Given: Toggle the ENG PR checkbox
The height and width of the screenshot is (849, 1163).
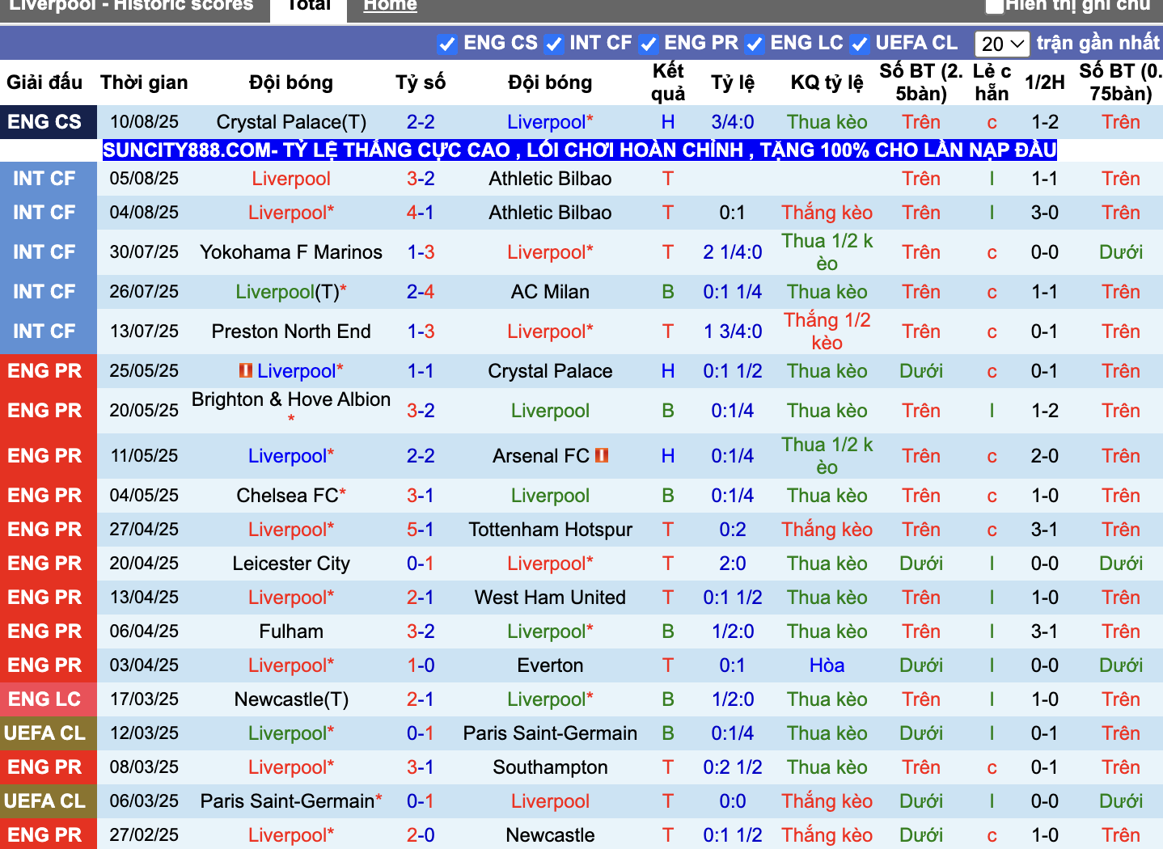Looking at the screenshot, I should point(648,44).
